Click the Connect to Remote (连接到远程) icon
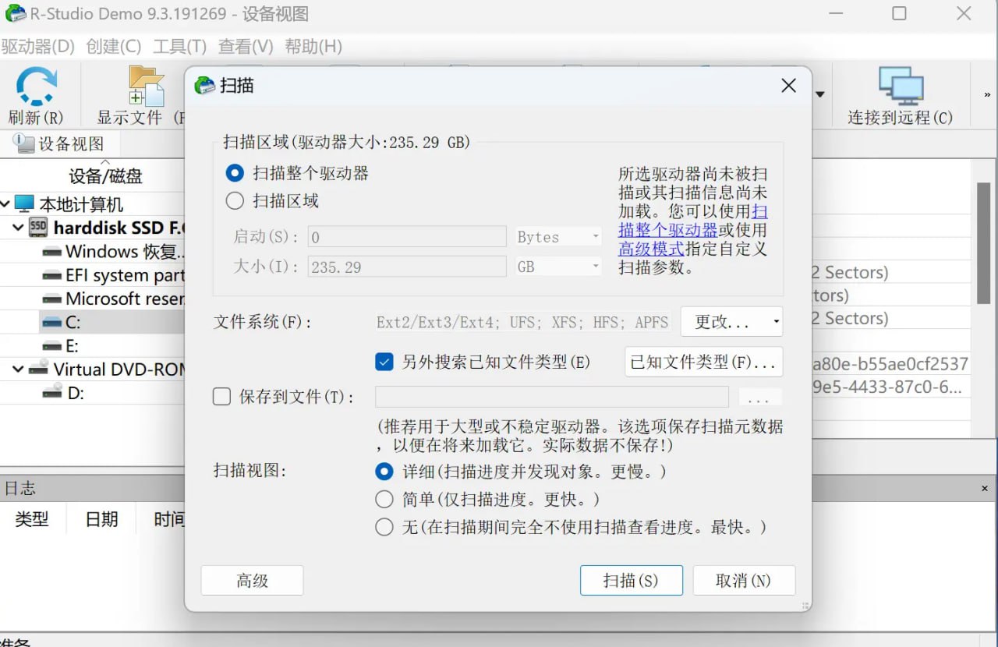 [x=901, y=87]
